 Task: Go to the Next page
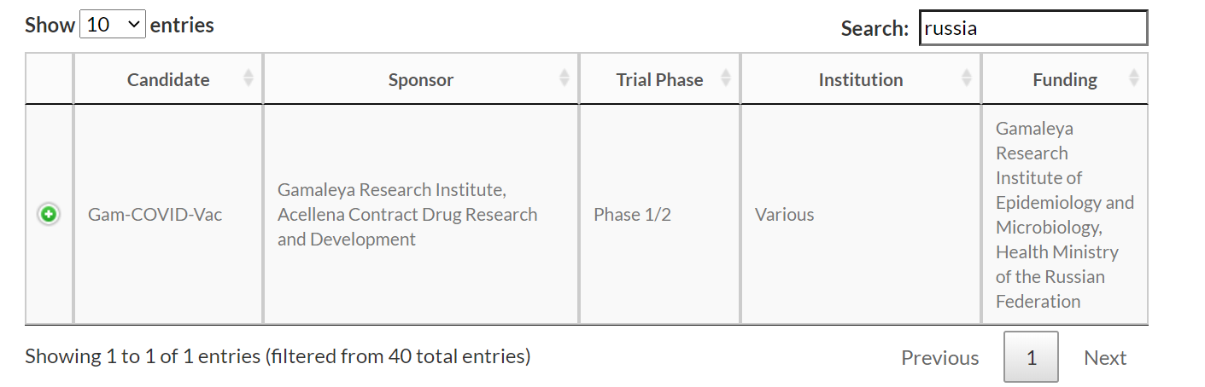click(x=1105, y=357)
